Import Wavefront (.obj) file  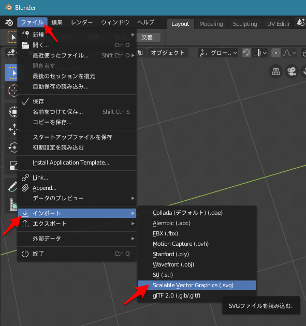pyautogui.click(x=197, y=264)
